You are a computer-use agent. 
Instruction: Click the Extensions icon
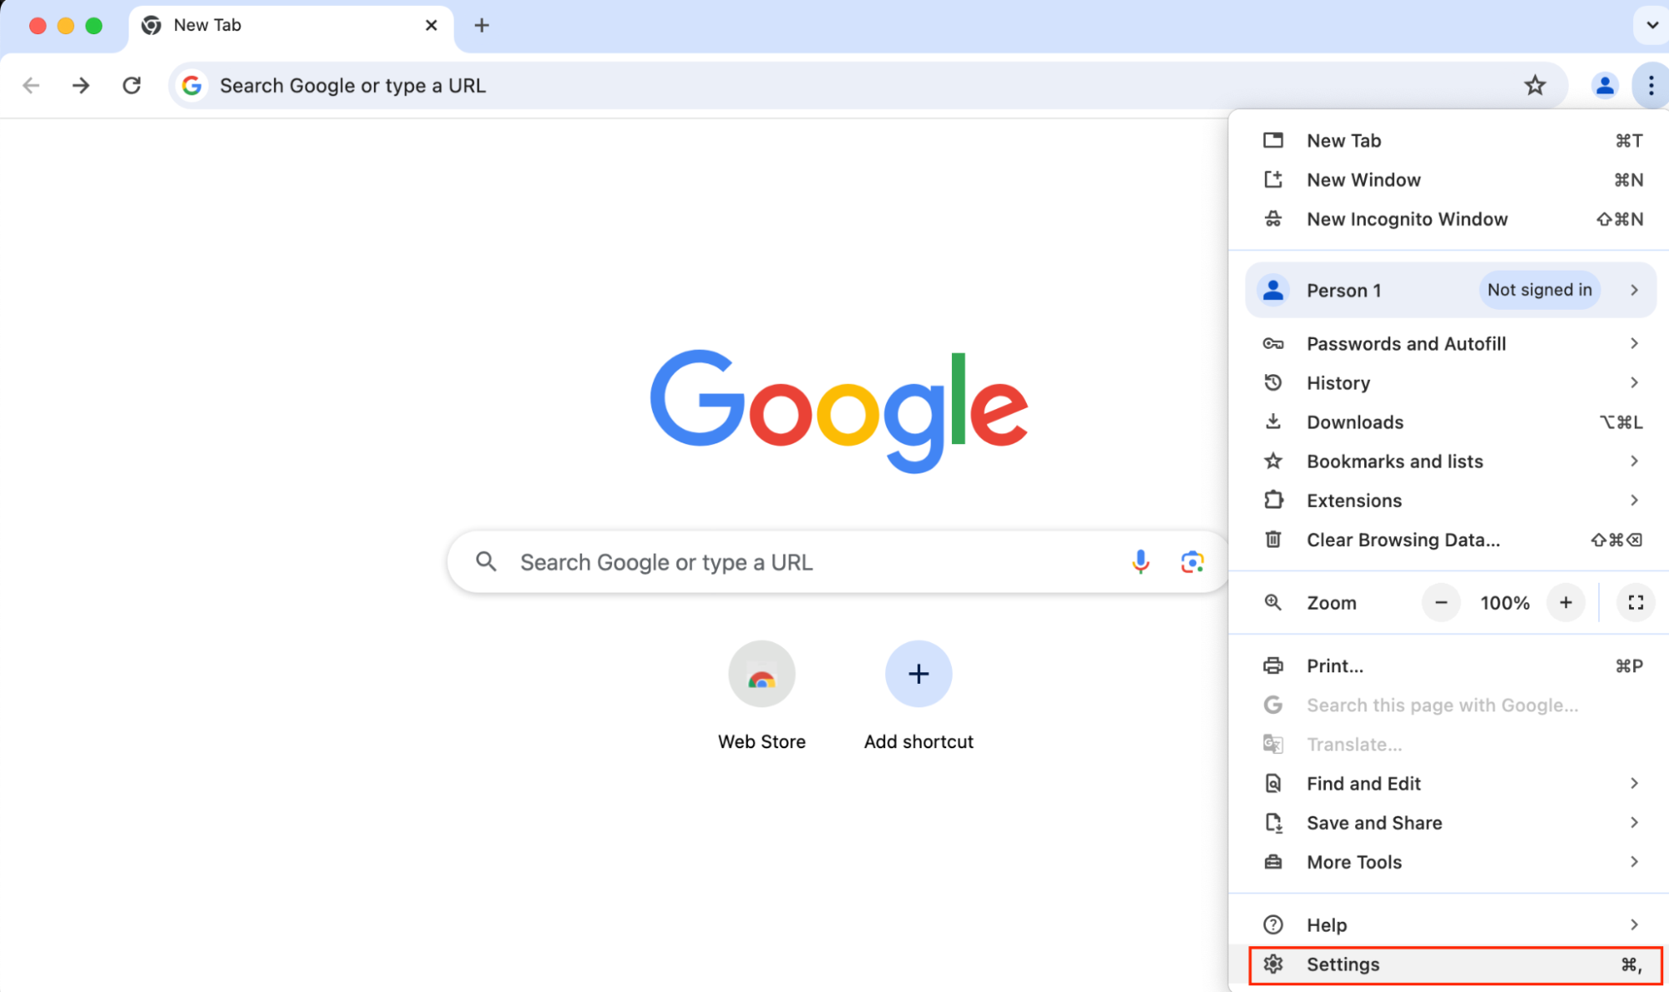click(1272, 499)
